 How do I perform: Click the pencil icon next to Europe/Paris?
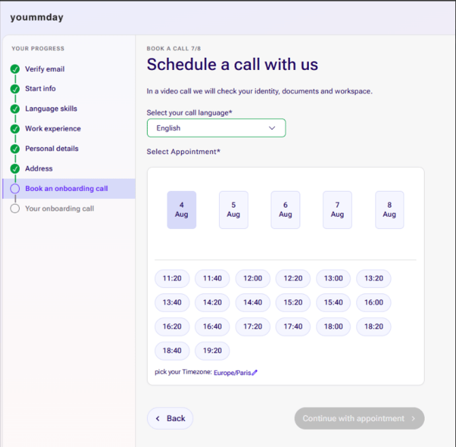(x=255, y=372)
